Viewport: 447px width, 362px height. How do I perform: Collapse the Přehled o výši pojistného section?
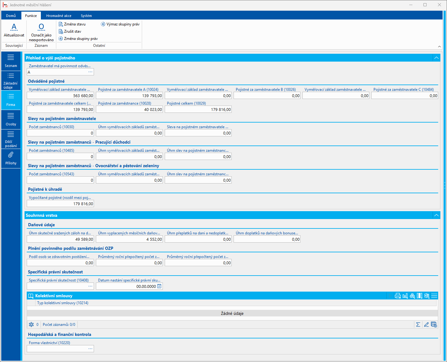click(436, 58)
